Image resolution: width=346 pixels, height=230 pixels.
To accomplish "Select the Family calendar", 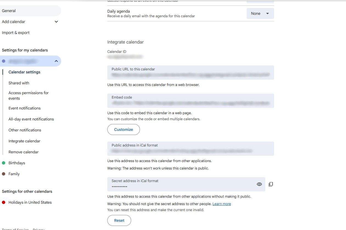I will pyautogui.click(x=14, y=174).
